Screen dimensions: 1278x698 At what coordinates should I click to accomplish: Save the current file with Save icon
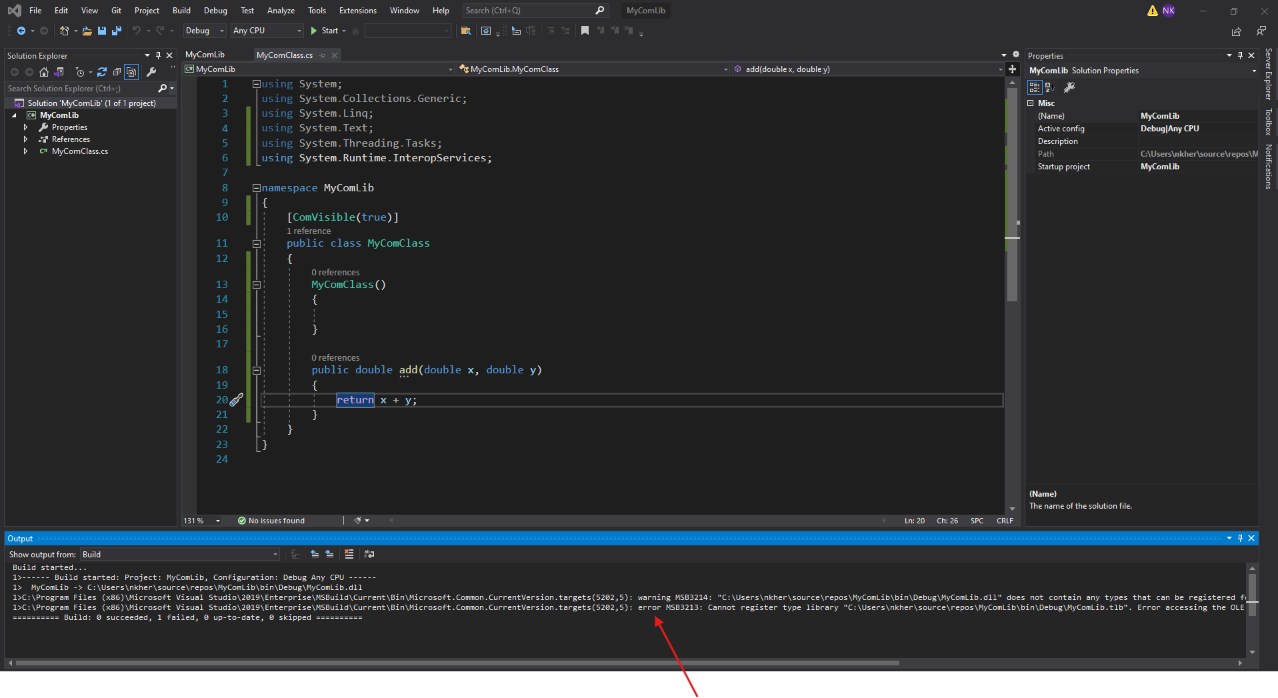point(102,31)
